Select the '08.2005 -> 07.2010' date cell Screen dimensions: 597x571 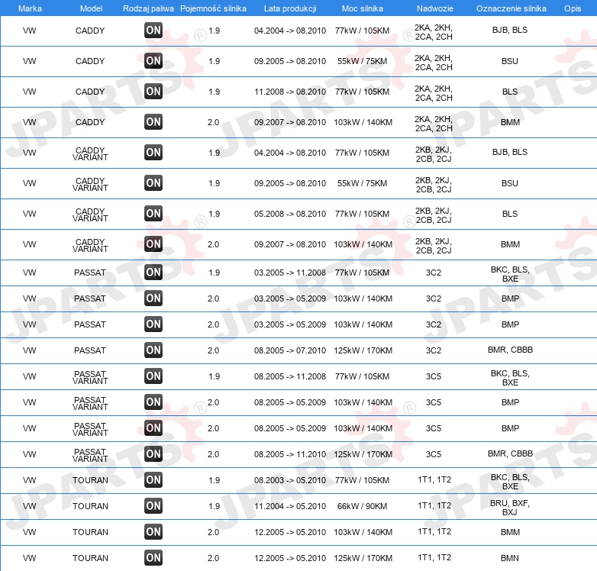tap(290, 350)
